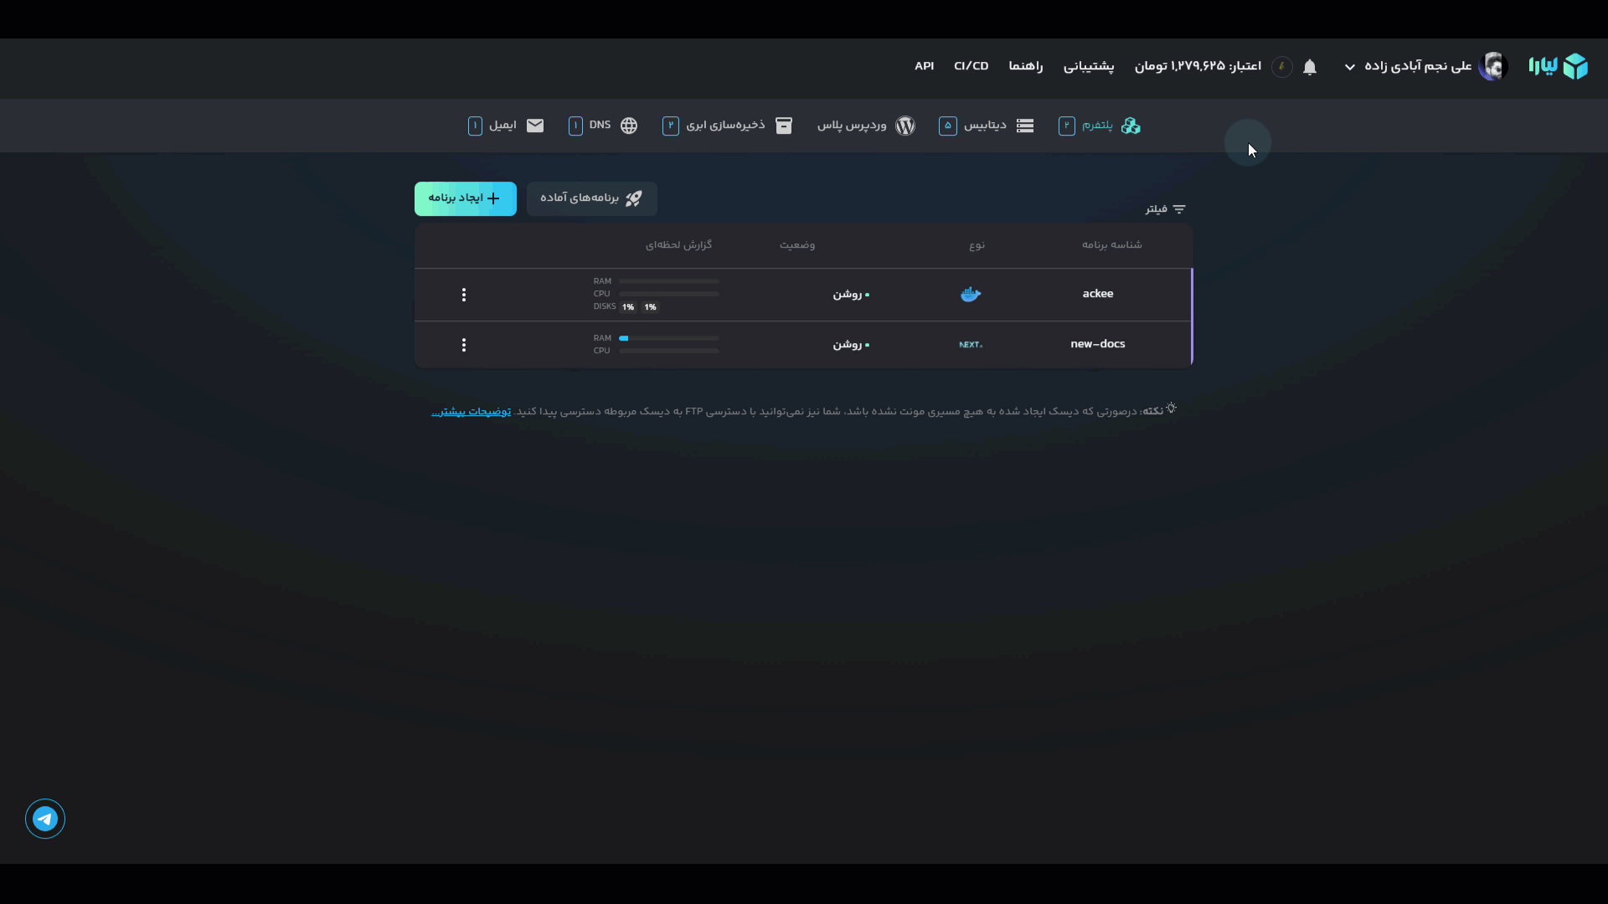Click the وضعیت column header
The height and width of the screenshot is (904, 1608).
797,245
